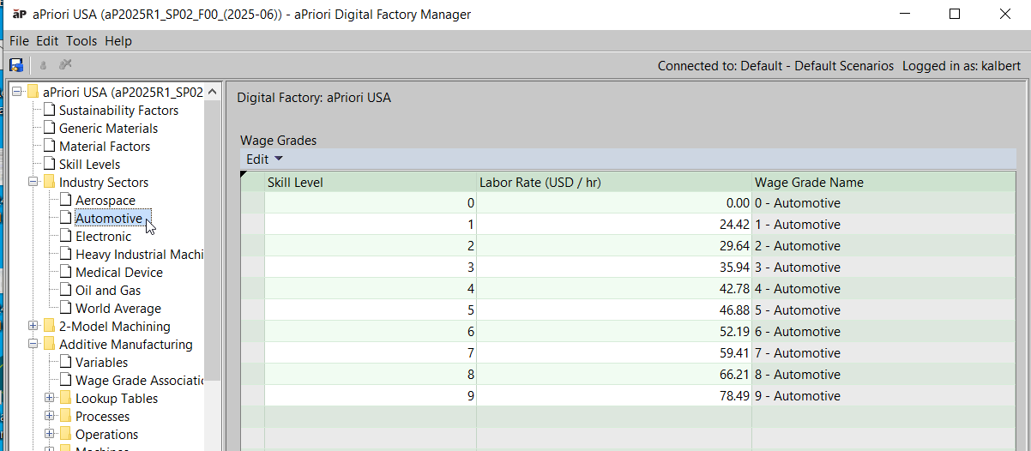This screenshot has width=1031, height=451.
Task: Click the aPriori USA root folder icon
Action: coord(33,92)
